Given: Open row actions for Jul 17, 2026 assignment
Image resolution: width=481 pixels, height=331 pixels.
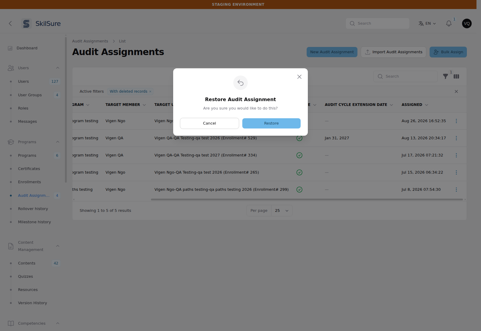Looking at the screenshot, I should (x=456, y=155).
